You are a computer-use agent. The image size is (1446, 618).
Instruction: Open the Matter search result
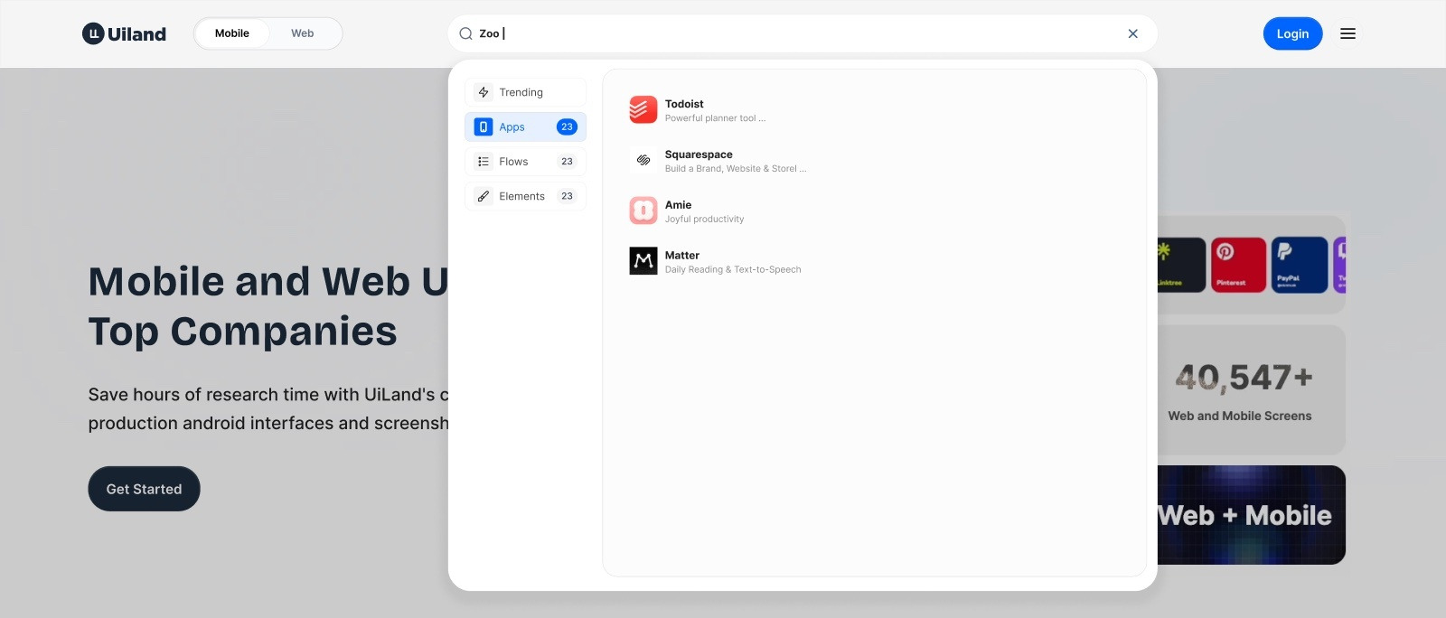click(x=716, y=262)
